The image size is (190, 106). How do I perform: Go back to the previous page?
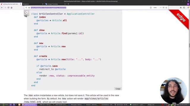[x=2, y=8]
